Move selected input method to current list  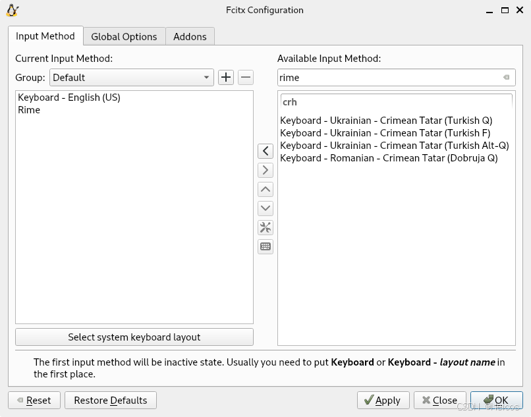tap(265, 151)
